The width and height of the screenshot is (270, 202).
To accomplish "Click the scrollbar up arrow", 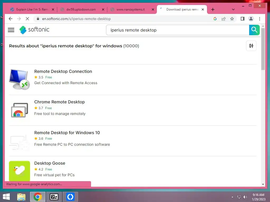I will tap(263, 26).
